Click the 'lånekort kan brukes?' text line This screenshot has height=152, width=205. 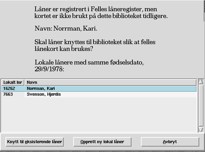[64, 49]
